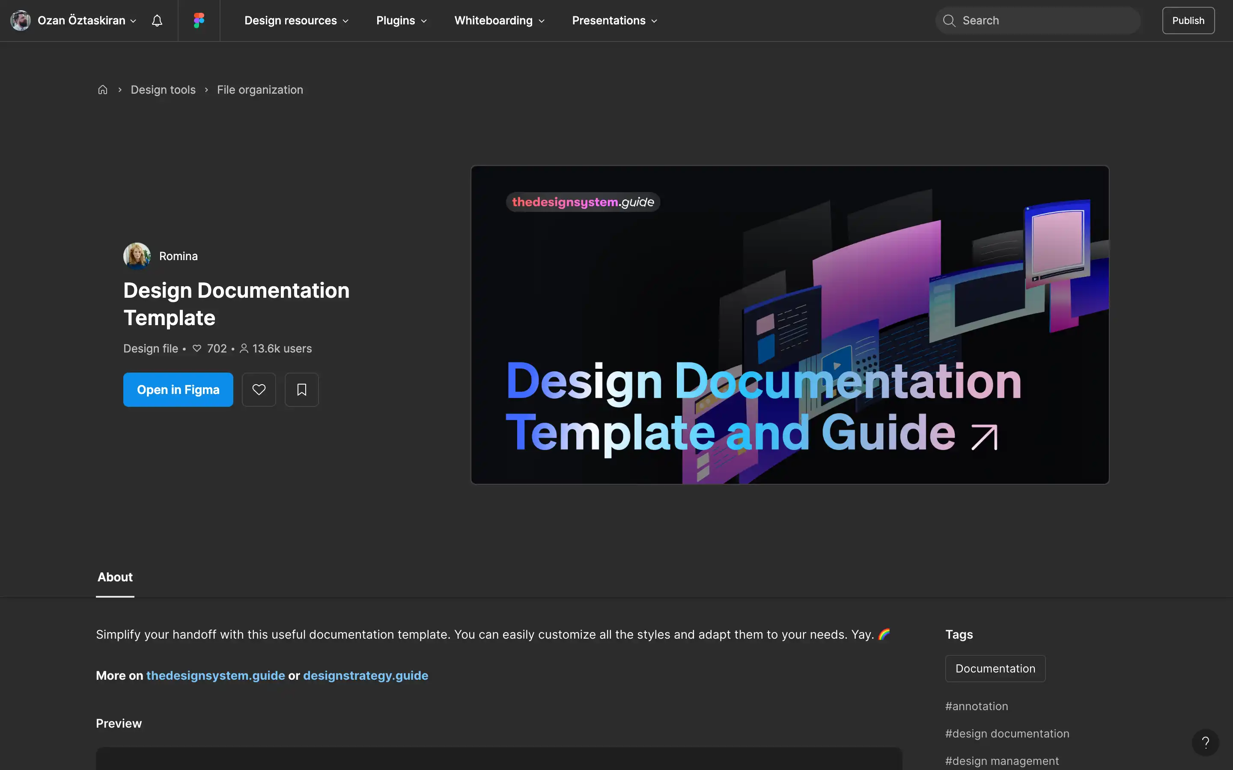1233x770 pixels.
Task: Click the 13.6k users count
Action: 276,348
